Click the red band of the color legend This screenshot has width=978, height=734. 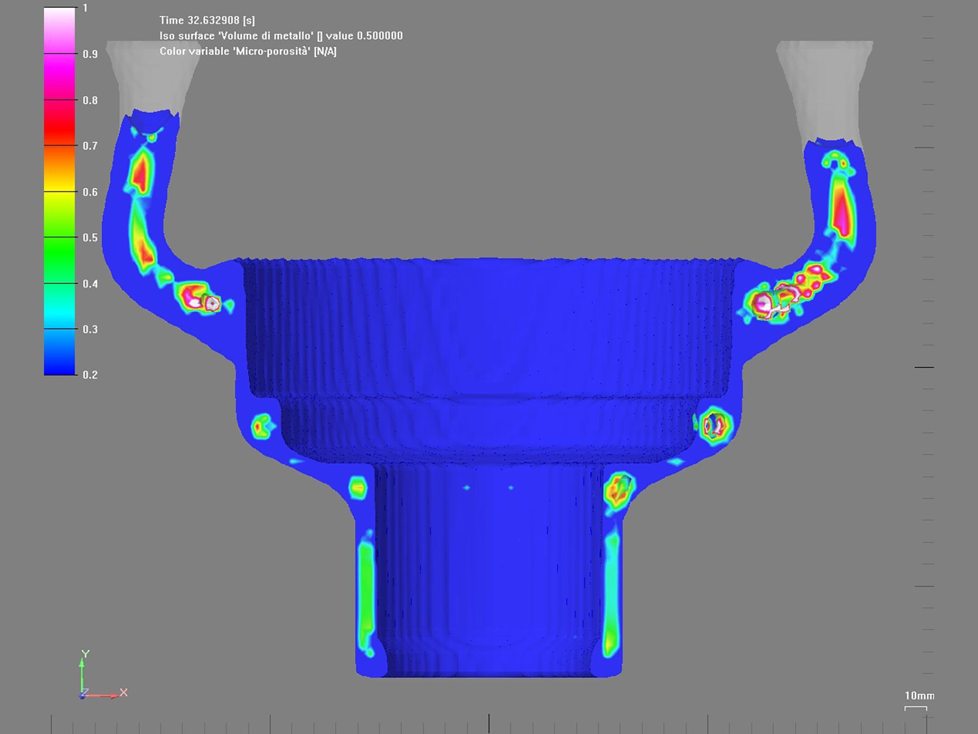pyautogui.click(x=59, y=123)
